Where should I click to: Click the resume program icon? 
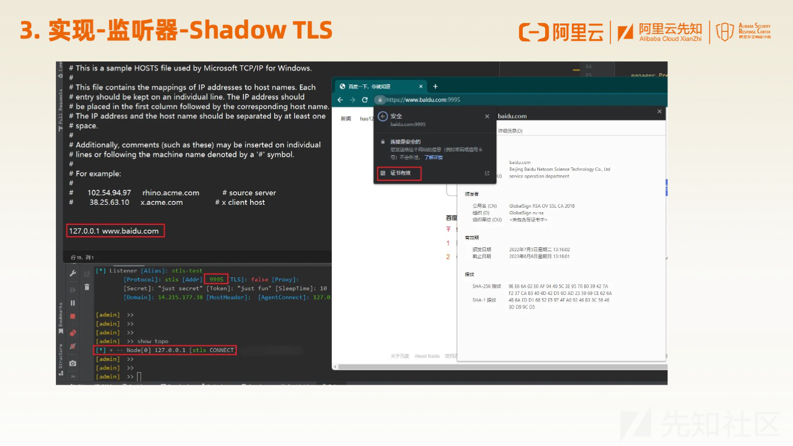pyautogui.click(x=73, y=290)
